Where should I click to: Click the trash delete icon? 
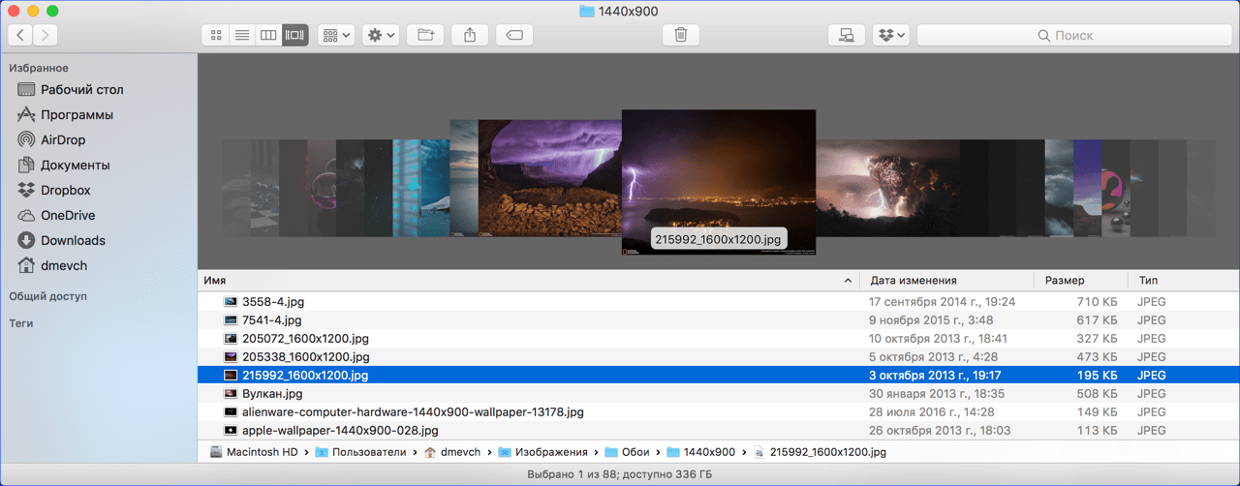681,35
